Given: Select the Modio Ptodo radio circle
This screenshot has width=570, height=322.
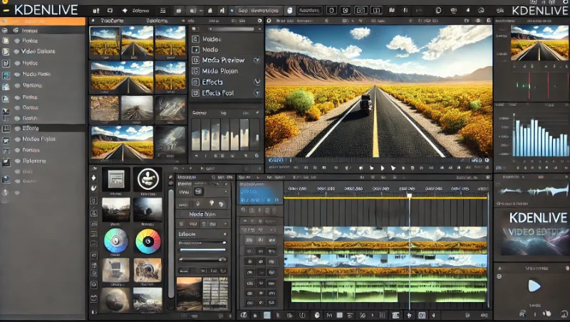Looking at the screenshot, I should pos(17,75).
